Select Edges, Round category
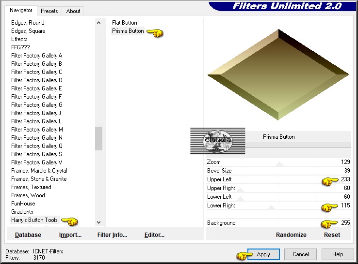 pyautogui.click(x=28, y=23)
